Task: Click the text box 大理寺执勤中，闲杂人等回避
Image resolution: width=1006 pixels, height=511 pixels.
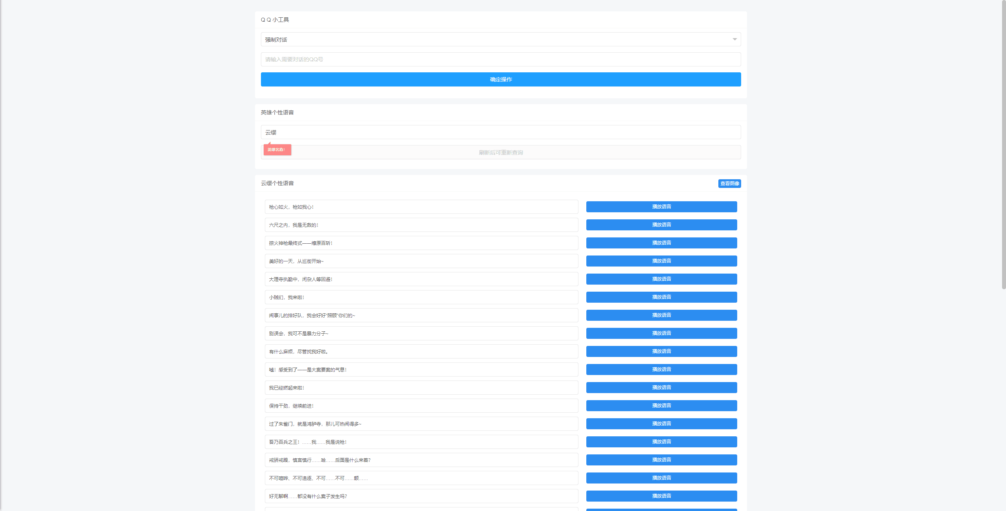Action: [421, 279]
